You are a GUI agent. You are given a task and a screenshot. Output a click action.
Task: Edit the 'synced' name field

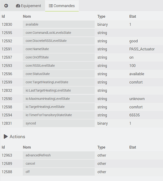[59, 123]
